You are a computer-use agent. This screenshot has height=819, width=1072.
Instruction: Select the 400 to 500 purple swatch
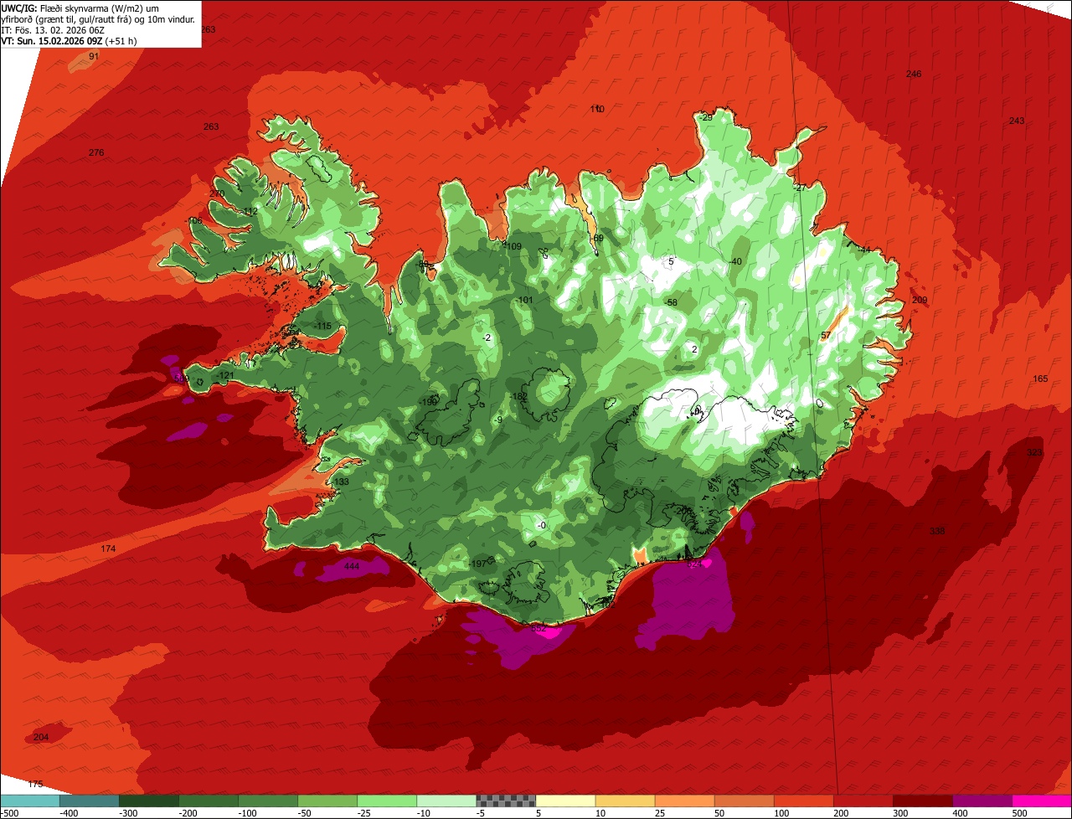click(x=982, y=801)
